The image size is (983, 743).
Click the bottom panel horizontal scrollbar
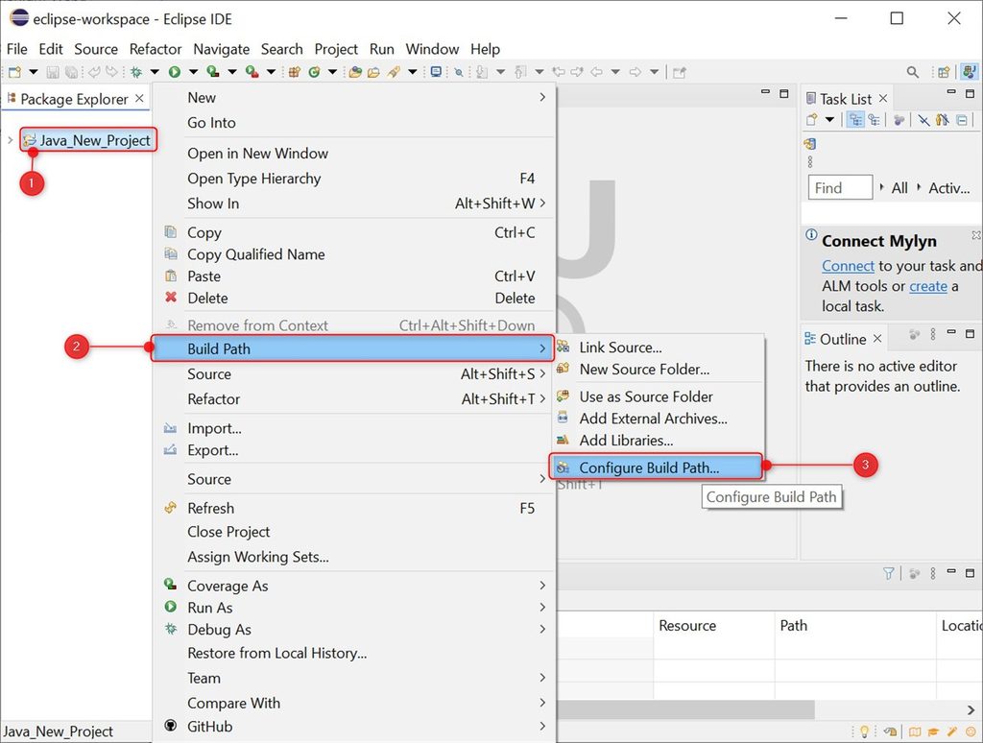tap(685, 709)
